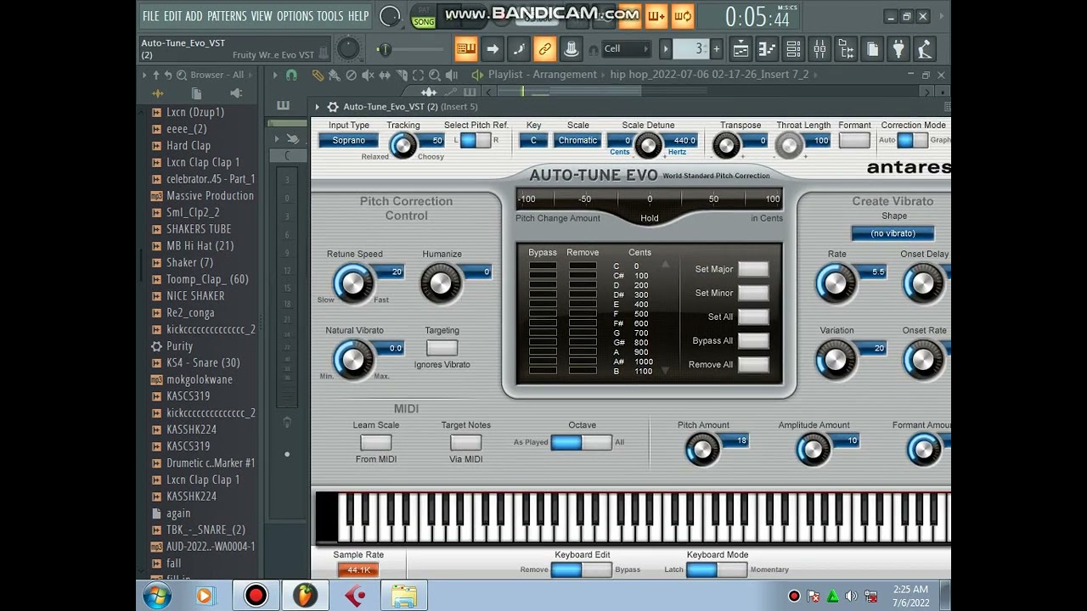This screenshot has width=1087, height=611.
Task: Toggle the link-to-controller chain icon
Action: pos(545,49)
